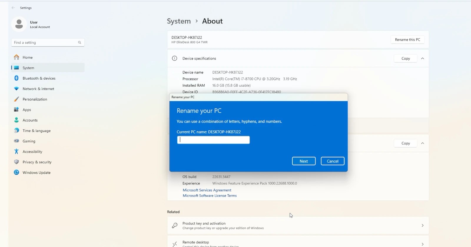Open Product key and activation chevron
The width and height of the screenshot is (471, 247).
(x=422, y=226)
